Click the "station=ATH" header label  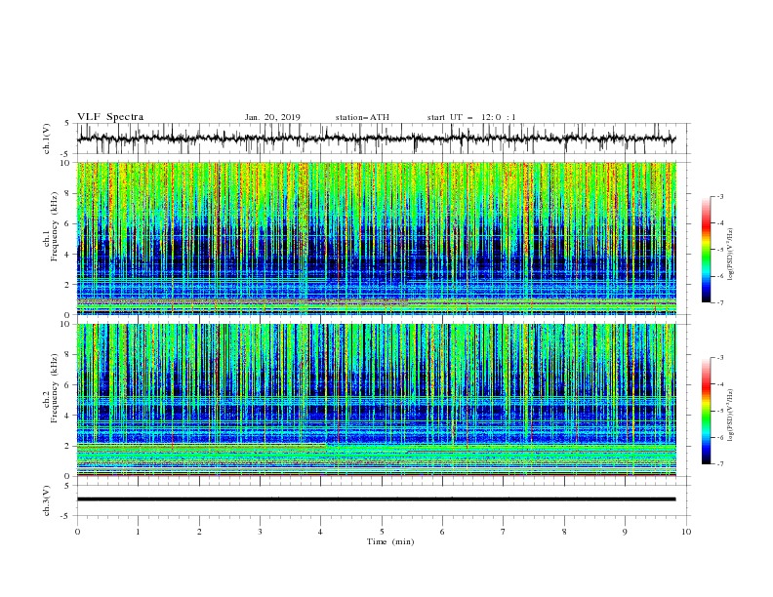pos(362,117)
